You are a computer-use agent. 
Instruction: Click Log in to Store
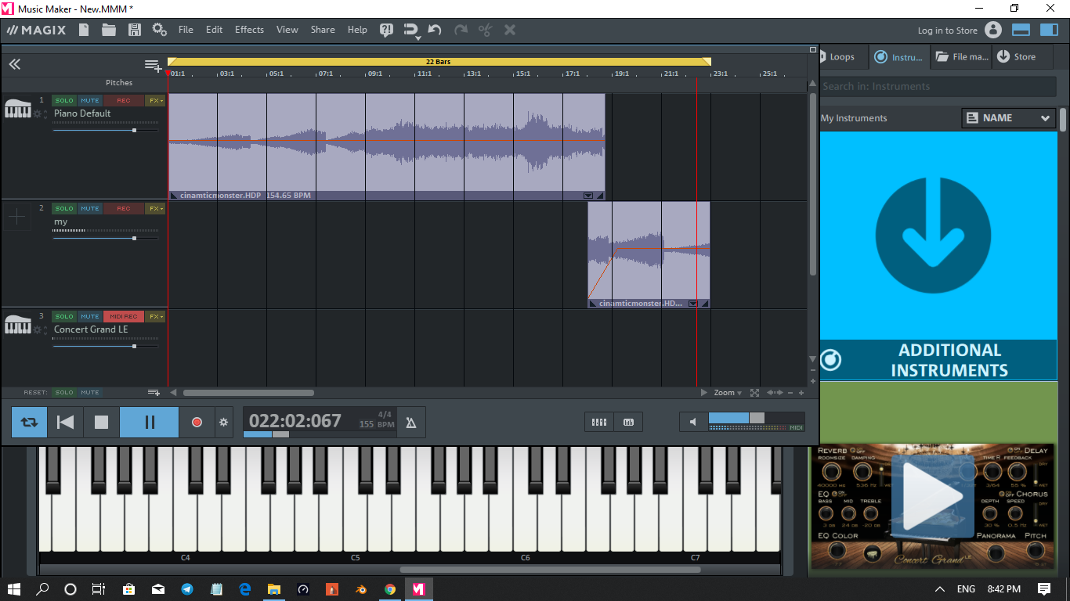click(x=948, y=31)
